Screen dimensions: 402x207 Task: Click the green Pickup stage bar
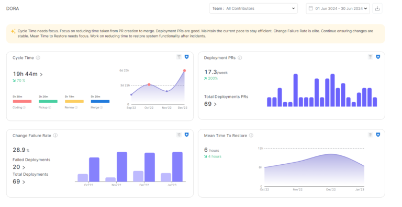click(48, 101)
